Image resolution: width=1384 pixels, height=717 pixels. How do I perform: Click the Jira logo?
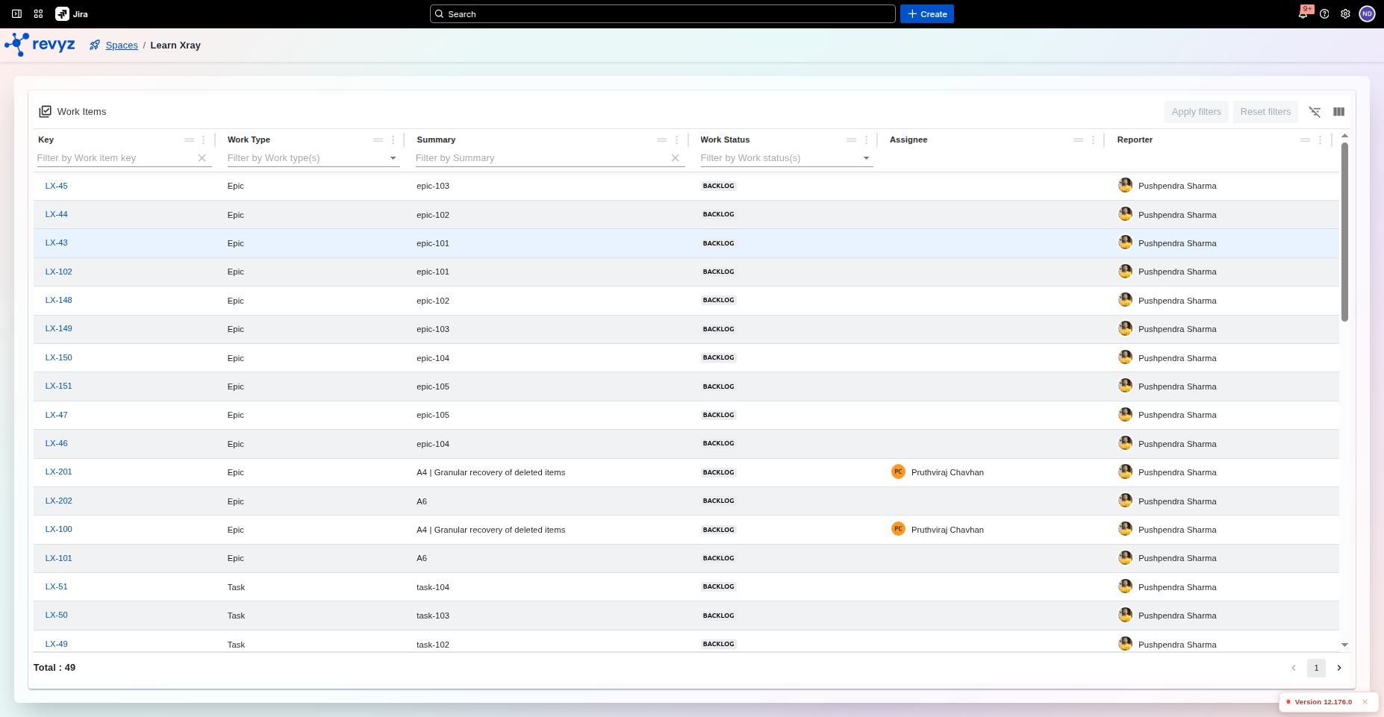(72, 14)
